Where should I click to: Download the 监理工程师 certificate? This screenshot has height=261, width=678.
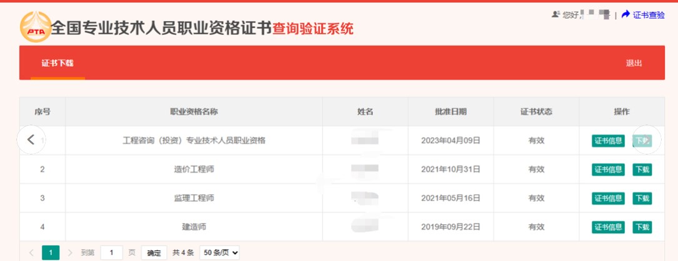coord(642,198)
